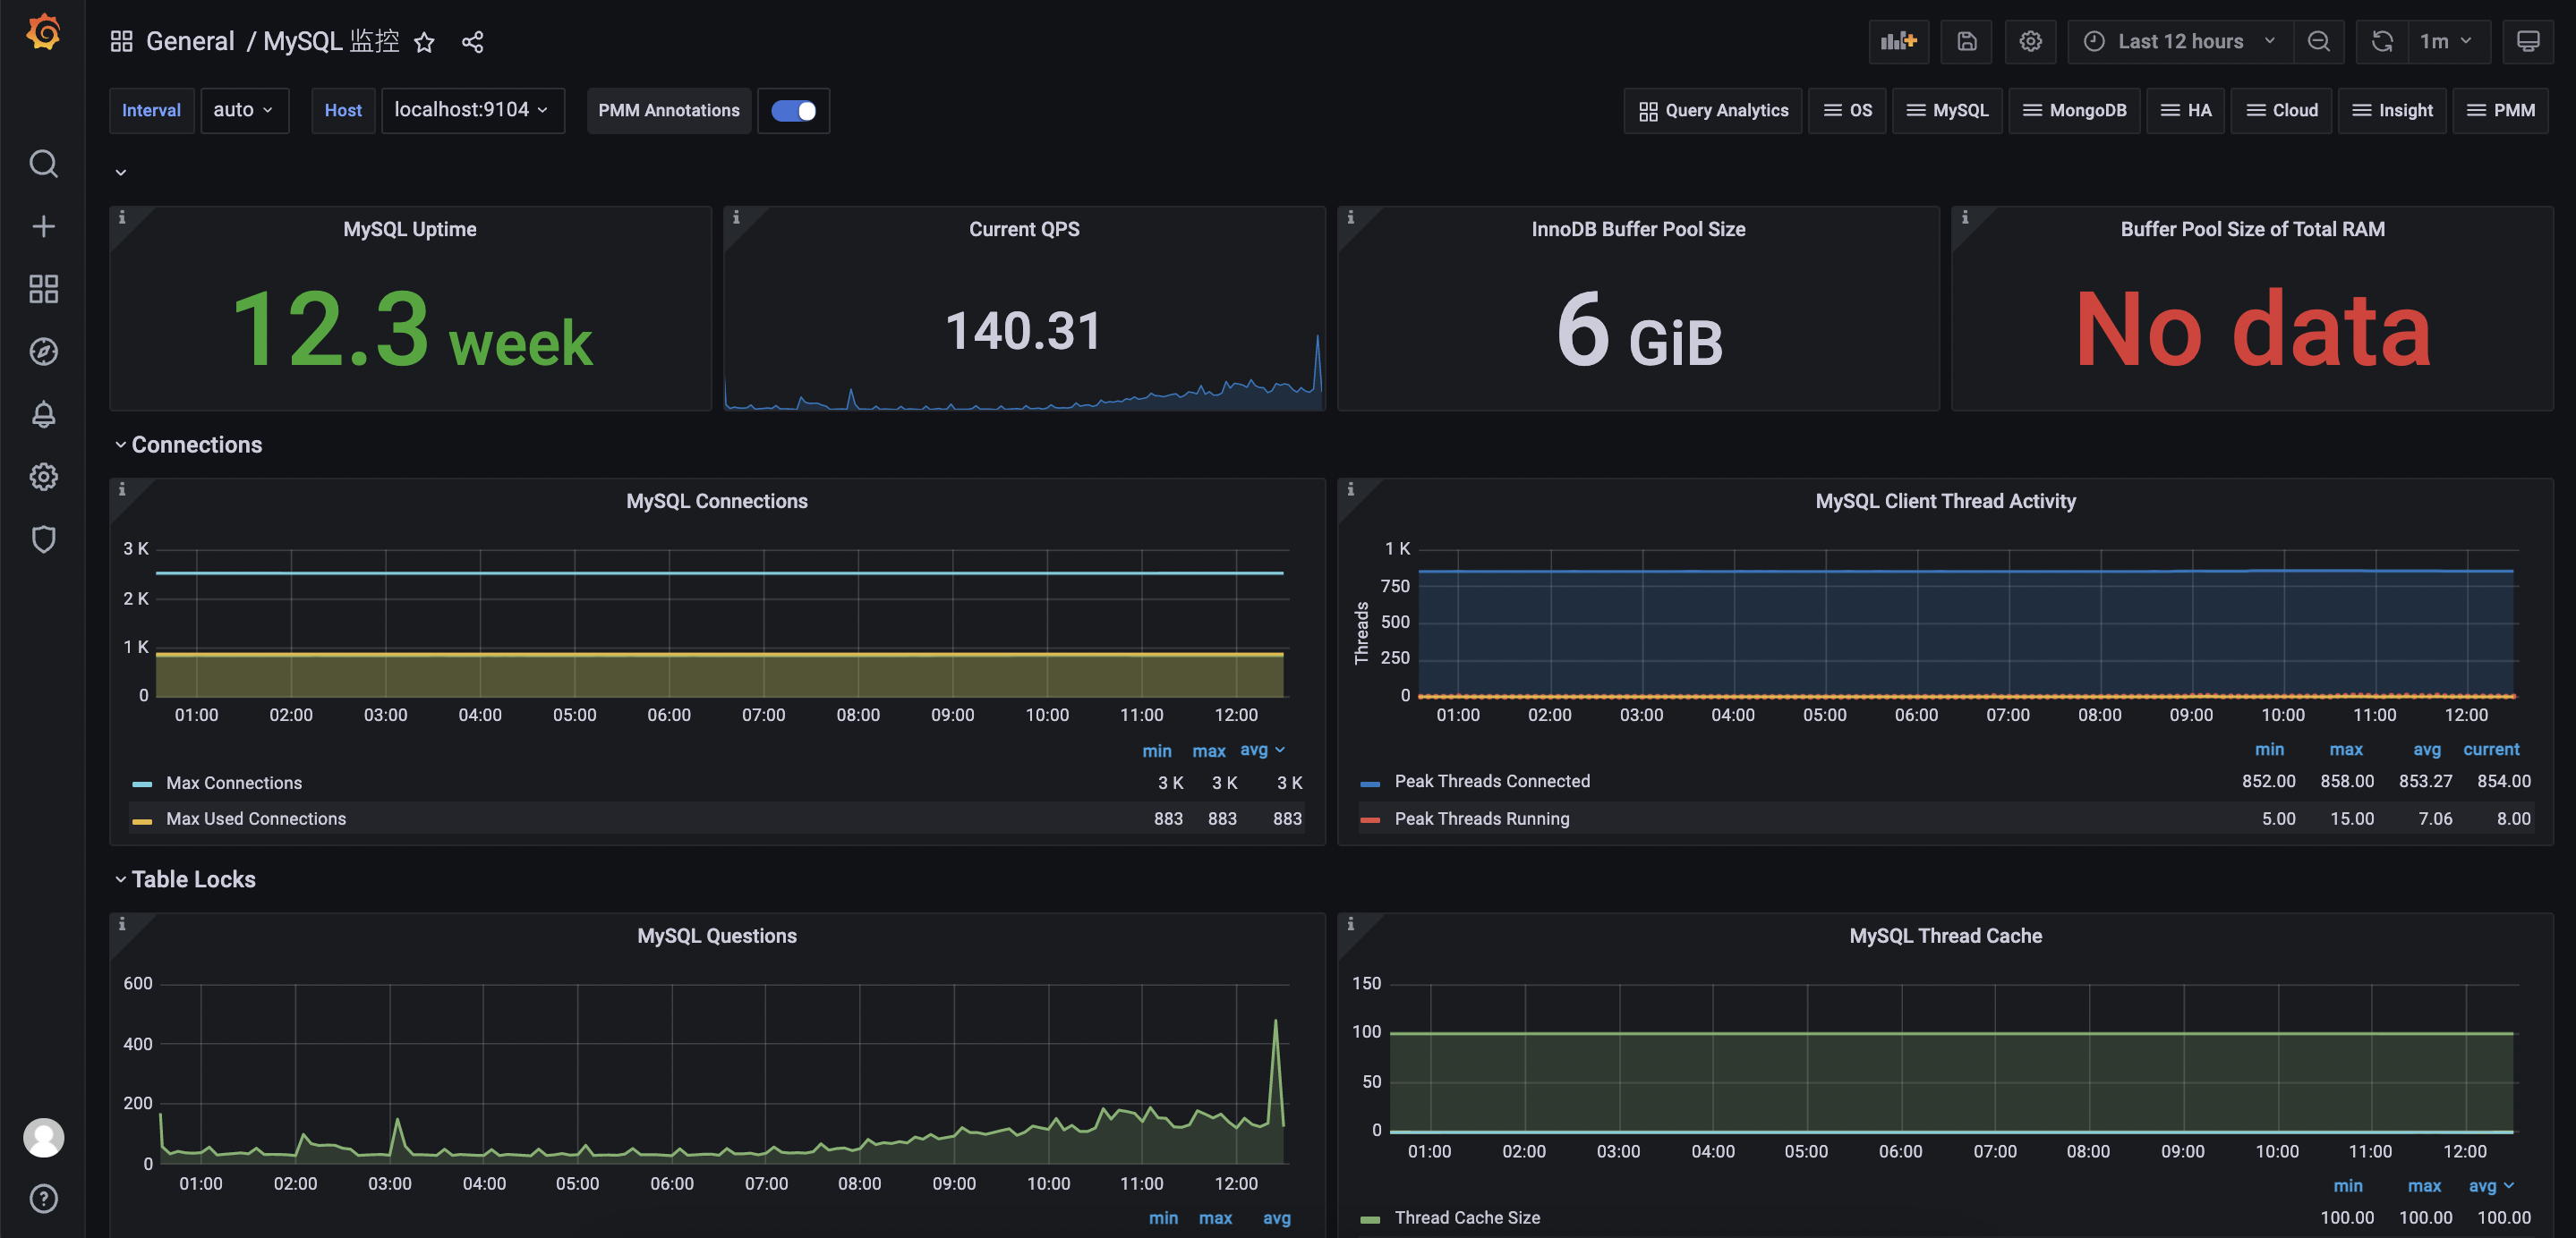Open the Explore compass icon
Screen dimensions: 2576x1238
[x=43, y=352]
